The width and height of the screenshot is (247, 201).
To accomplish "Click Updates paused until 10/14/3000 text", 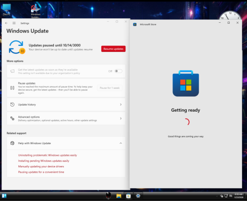I will [55, 45].
